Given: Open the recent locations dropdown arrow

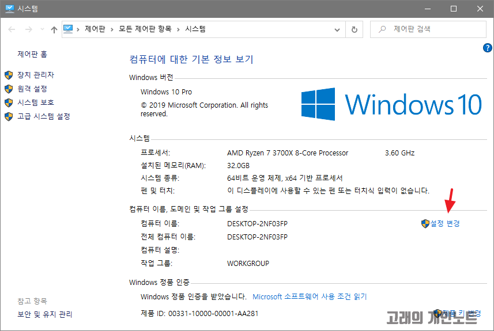Looking at the screenshot, I should click(x=42, y=29).
